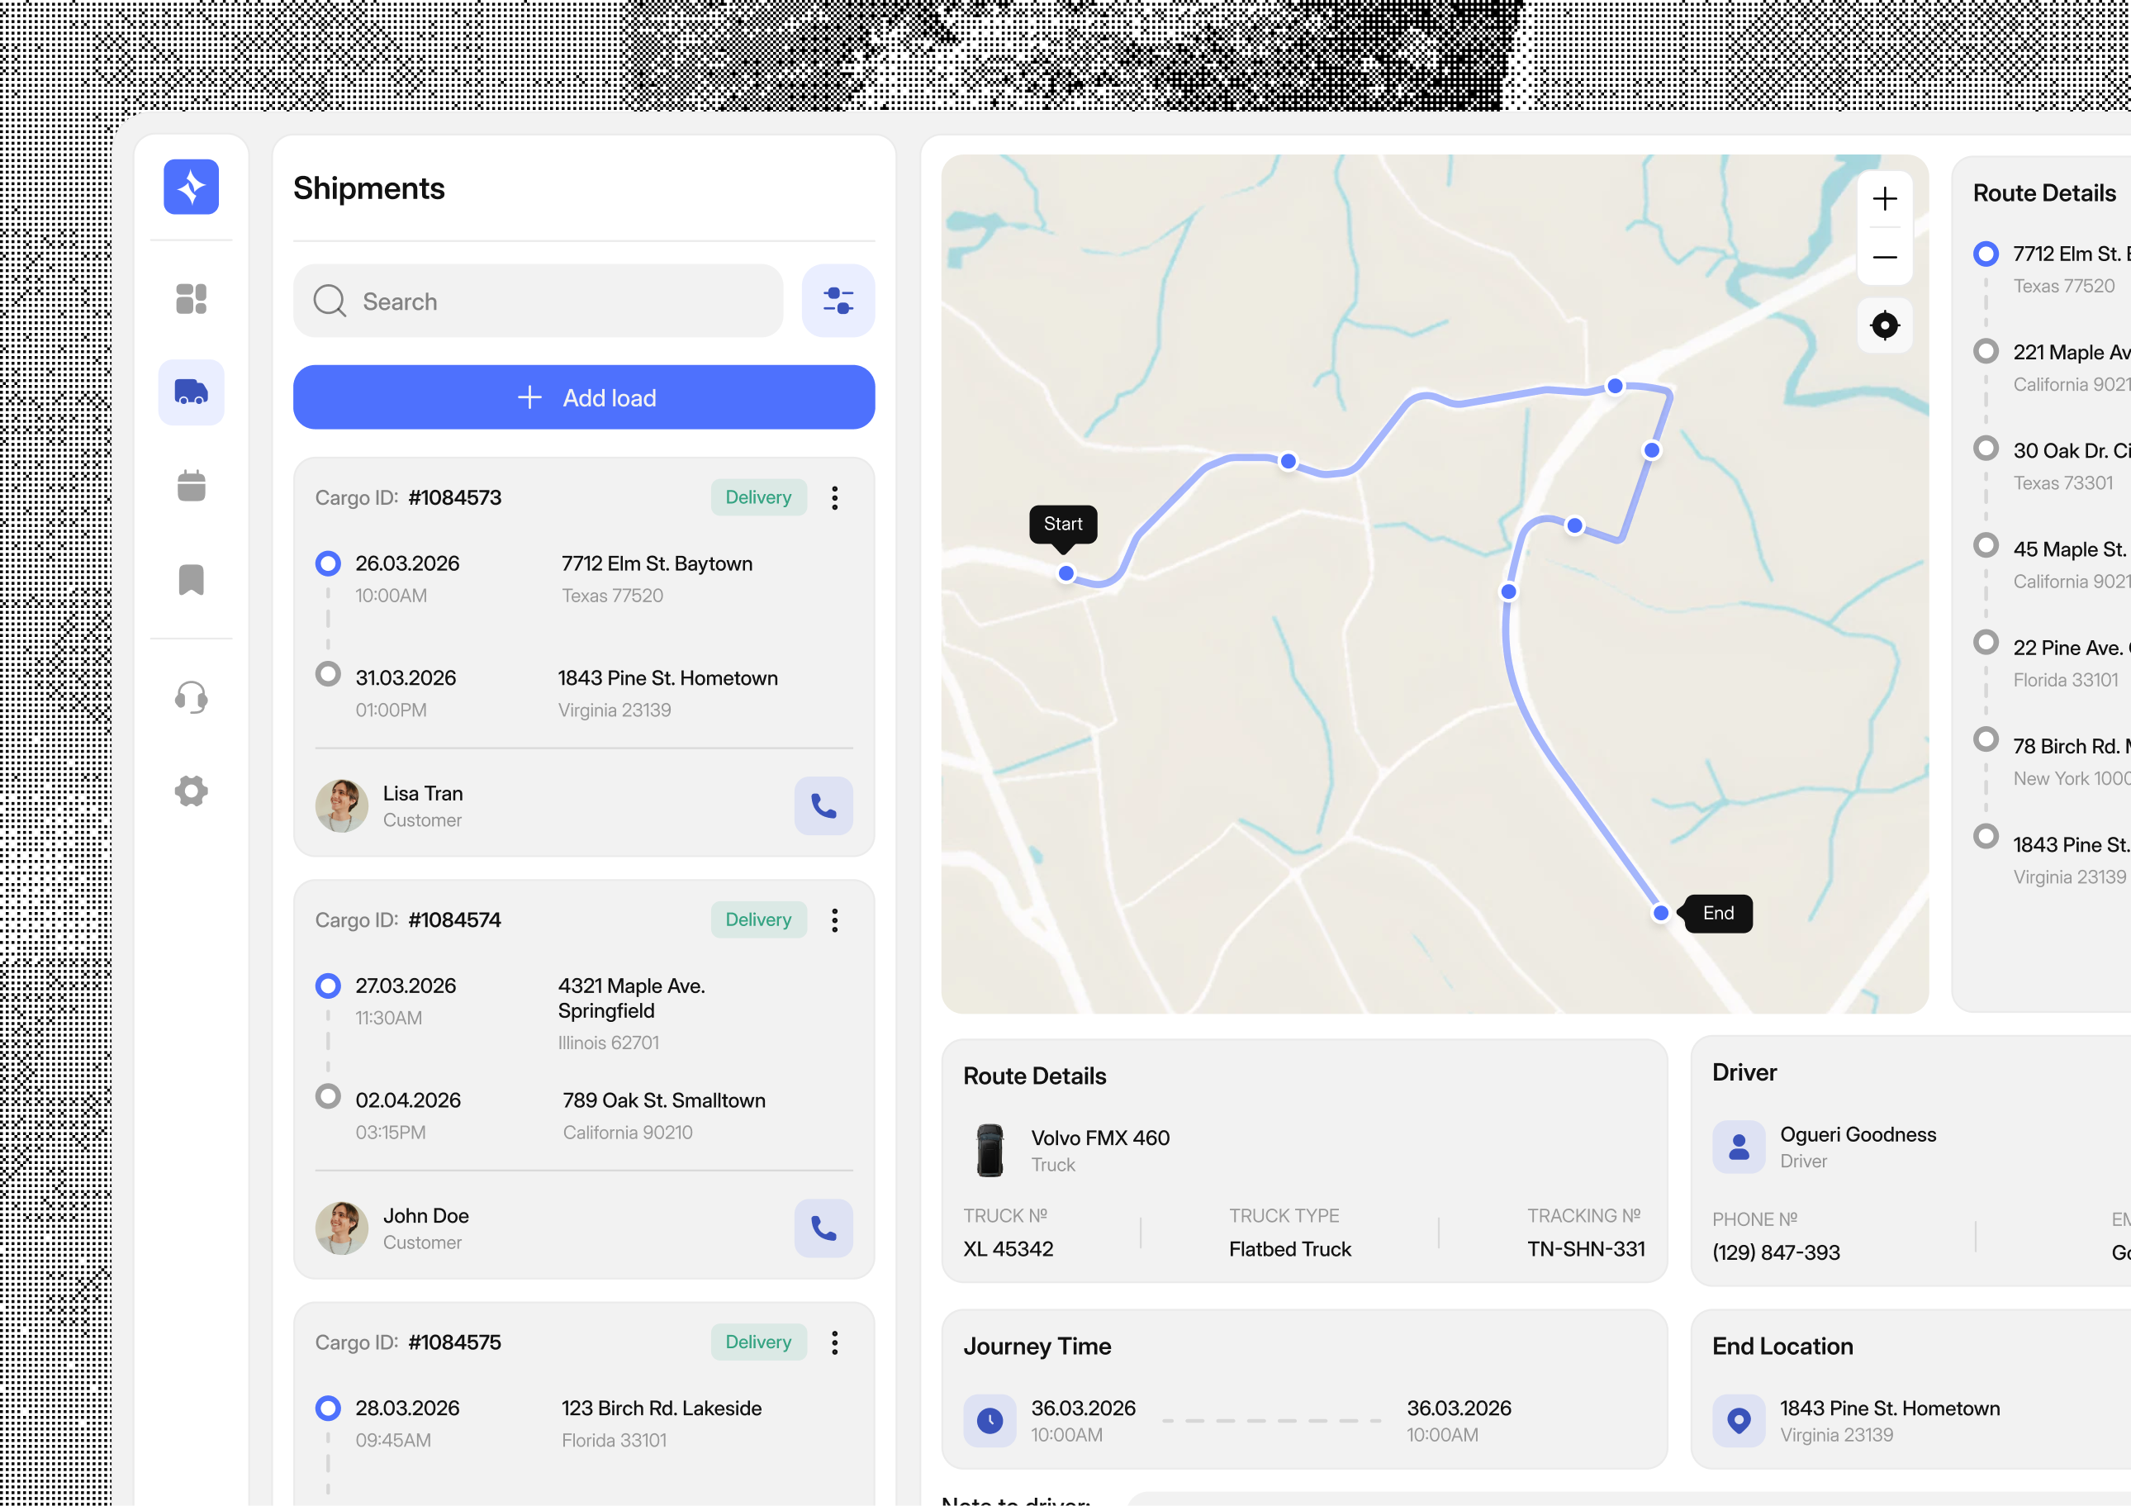Viewport: 2131px width, 1506px height.
Task: Open headset support icon in sidebar
Action: tap(191, 697)
